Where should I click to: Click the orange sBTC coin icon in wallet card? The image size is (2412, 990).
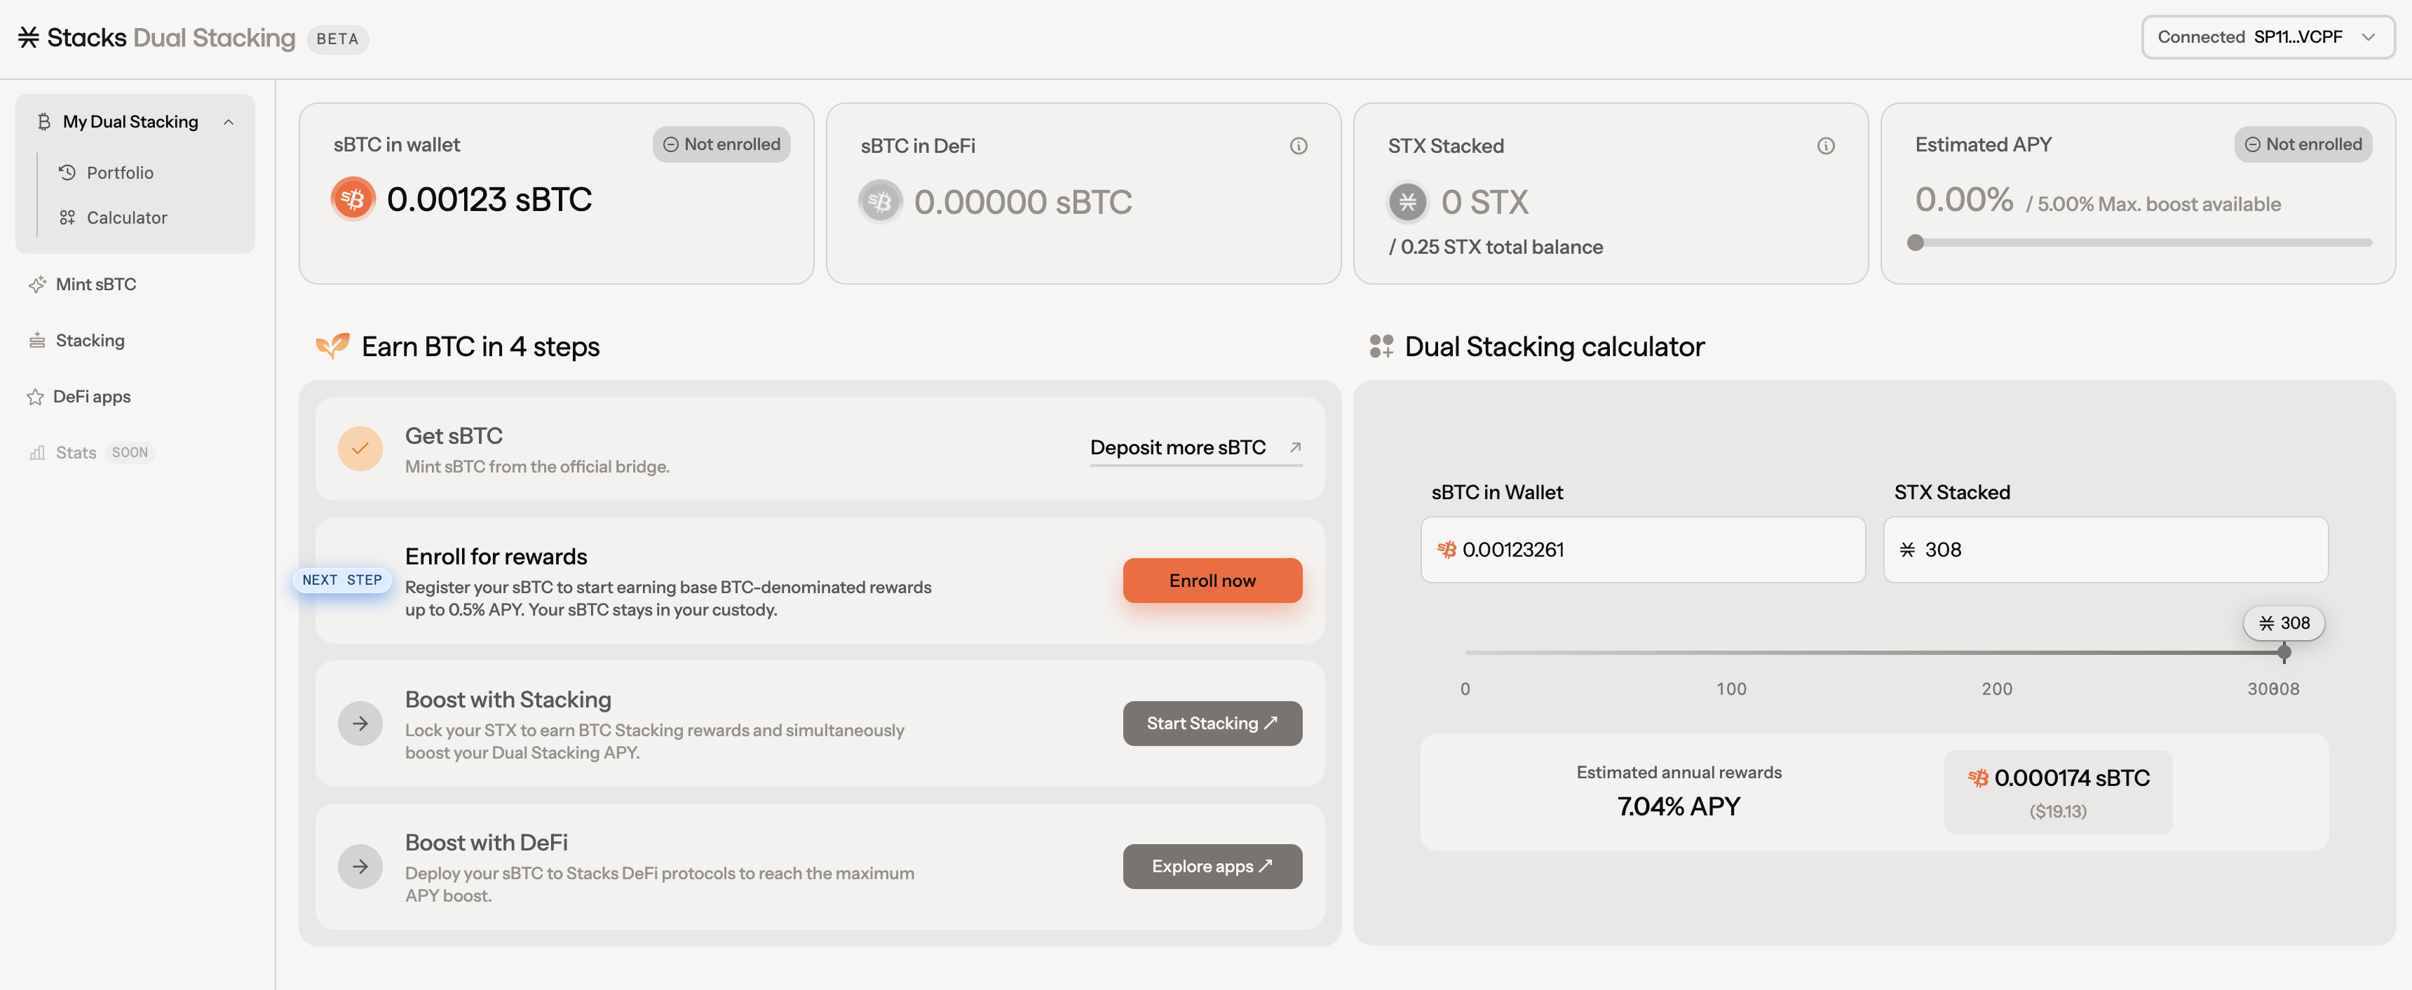[x=353, y=198]
